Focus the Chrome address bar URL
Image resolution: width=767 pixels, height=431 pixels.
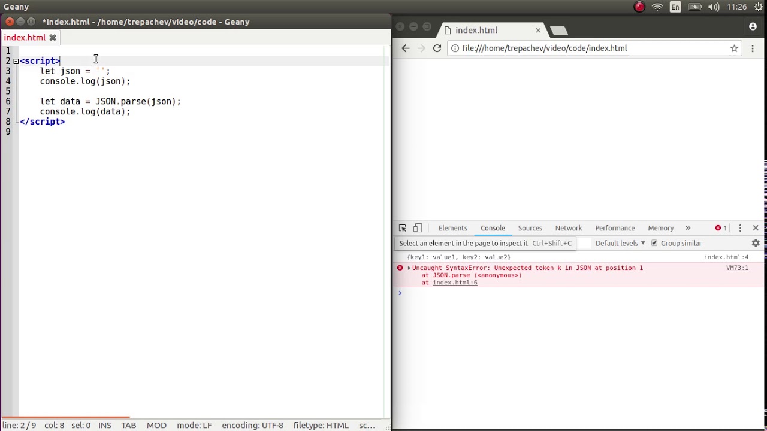click(545, 48)
